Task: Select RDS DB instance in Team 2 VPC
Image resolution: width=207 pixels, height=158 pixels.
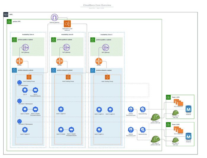Action: pyautogui.click(x=188, y=136)
